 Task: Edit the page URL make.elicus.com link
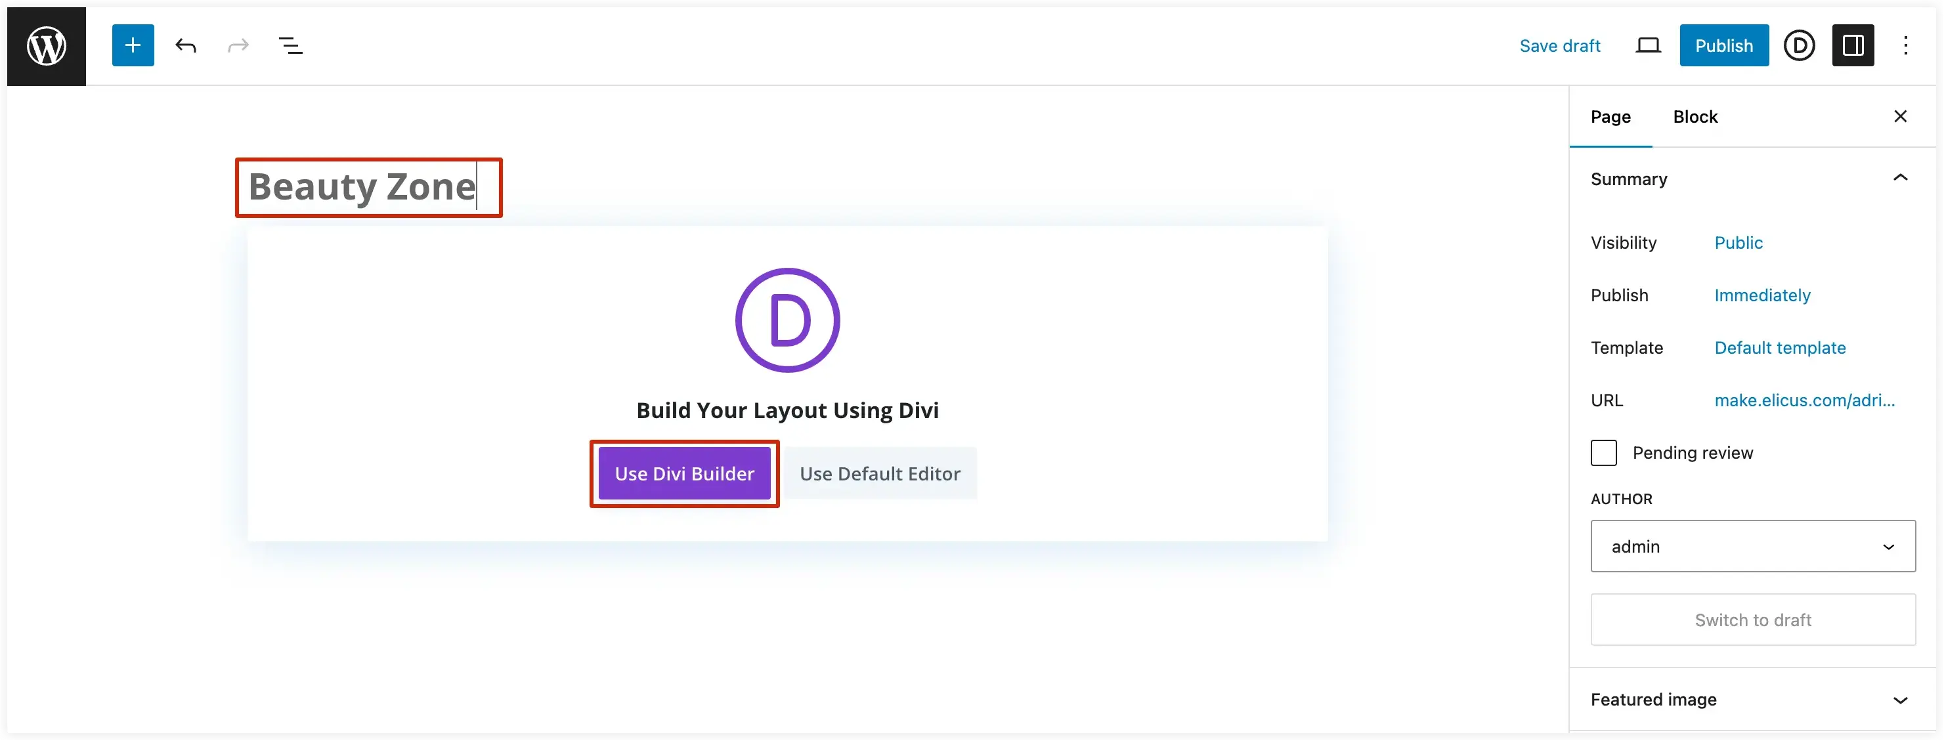click(1804, 400)
